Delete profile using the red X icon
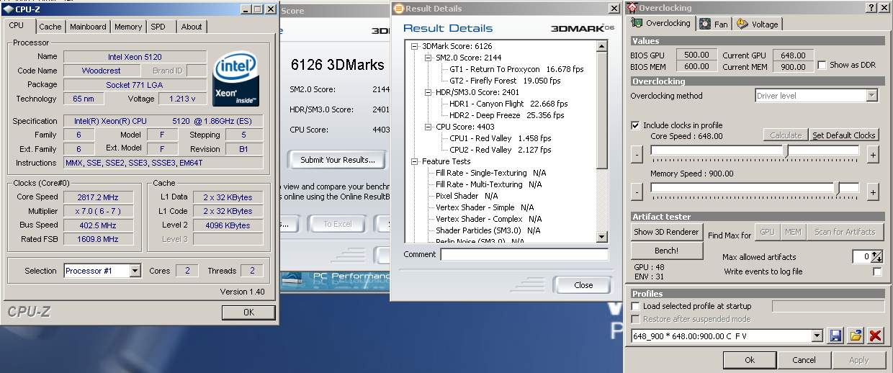893x373 pixels. 875,336
